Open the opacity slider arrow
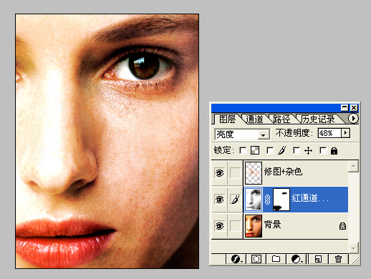Image resolution: width=371 pixels, height=279 pixels. click(x=345, y=133)
